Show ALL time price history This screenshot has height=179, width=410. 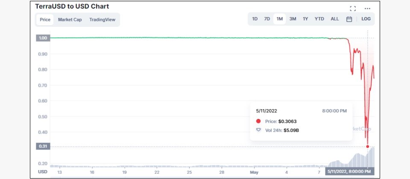(335, 19)
